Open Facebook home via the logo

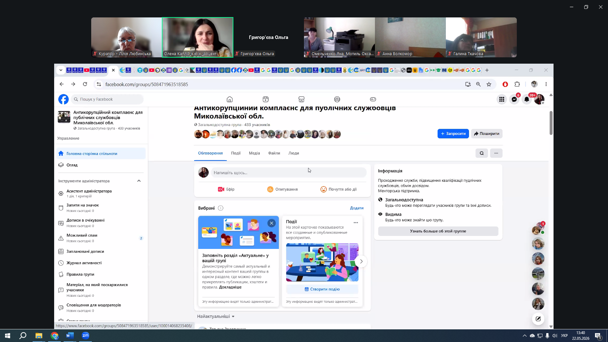click(x=63, y=99)
